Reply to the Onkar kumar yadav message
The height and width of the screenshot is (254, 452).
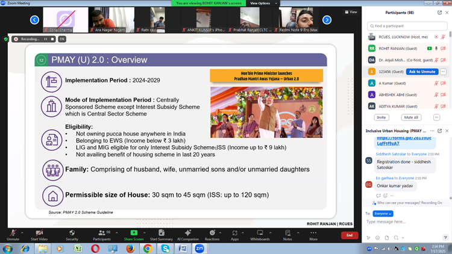(378, 196)
